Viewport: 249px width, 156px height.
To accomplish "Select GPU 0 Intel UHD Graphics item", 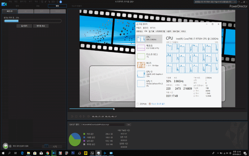I will (x=149, y=74).
